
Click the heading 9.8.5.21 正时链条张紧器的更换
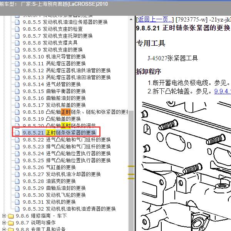point(183,28)
